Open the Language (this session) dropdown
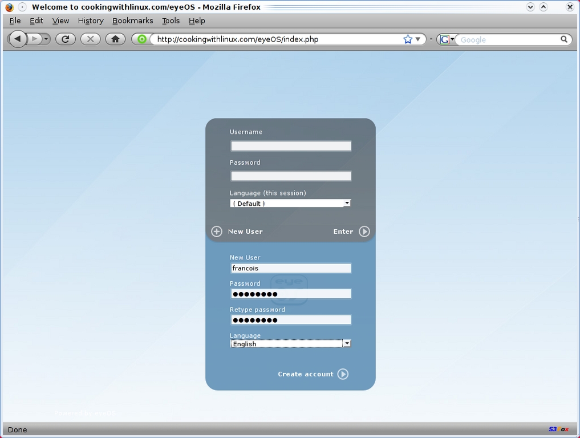The width and height of the screenshot is (580, 438). click(290, 204)
